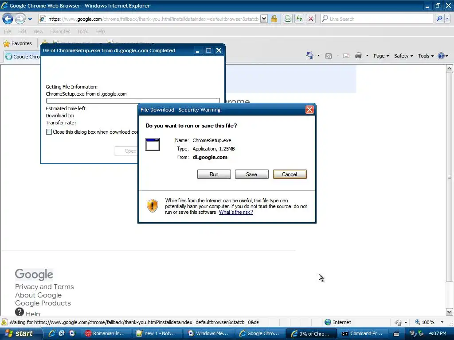This screenshot has height=340, width=454.
Task: Click into the Live Search box
Action: tap(376, 19)
